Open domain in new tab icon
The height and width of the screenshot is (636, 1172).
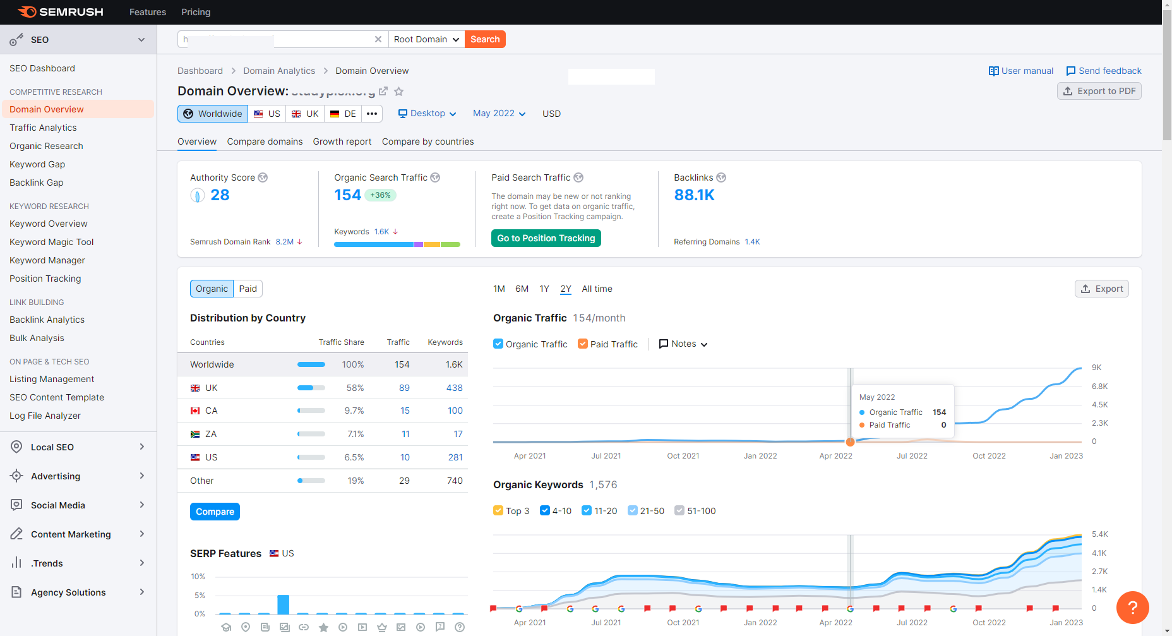(383, 92)
